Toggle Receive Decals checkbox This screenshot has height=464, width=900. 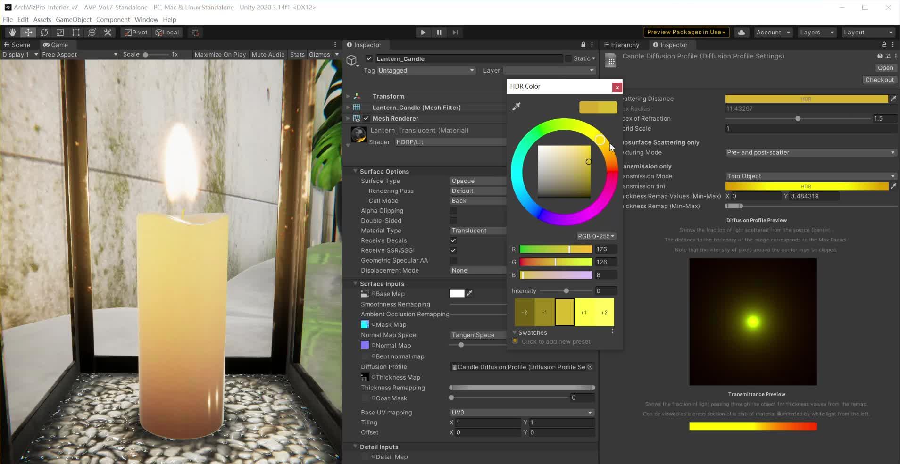coord(453,240)
